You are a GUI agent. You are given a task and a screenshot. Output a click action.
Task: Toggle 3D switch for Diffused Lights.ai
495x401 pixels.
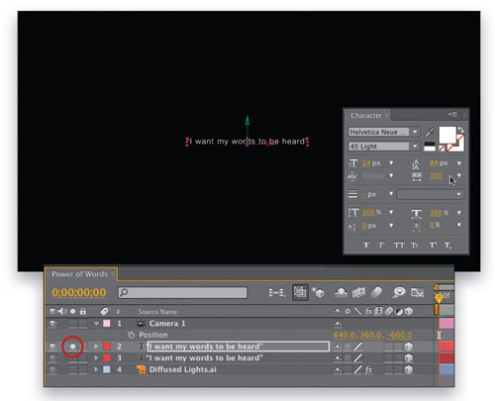click(x=409, y=369)
